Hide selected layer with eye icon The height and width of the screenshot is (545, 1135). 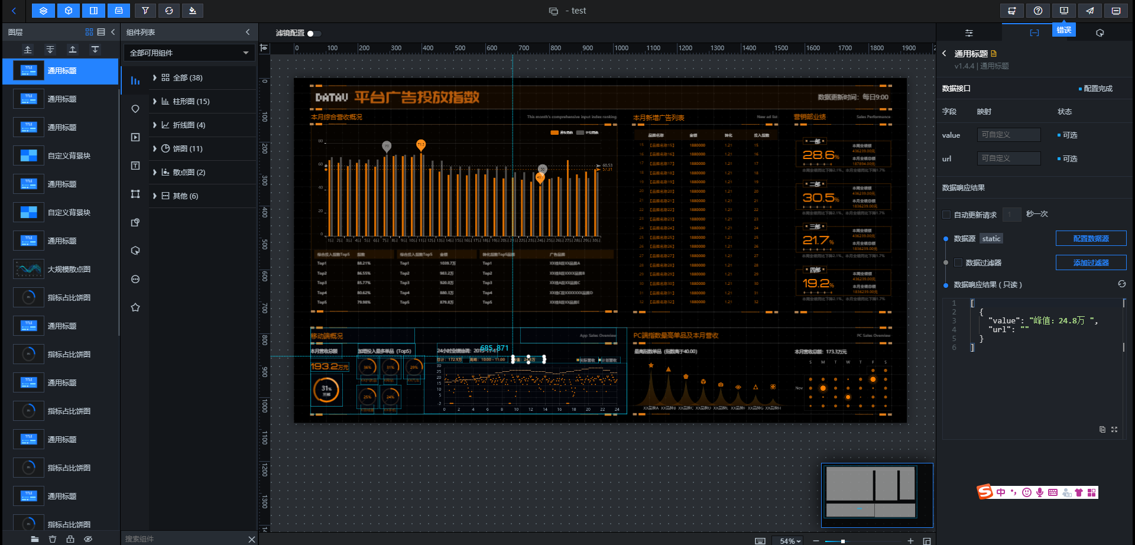(x=88, y=539)
